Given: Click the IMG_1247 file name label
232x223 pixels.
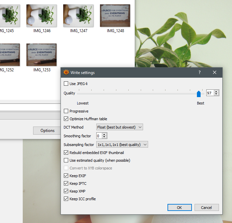Looking at the screenshot, I should coord(79,31).
